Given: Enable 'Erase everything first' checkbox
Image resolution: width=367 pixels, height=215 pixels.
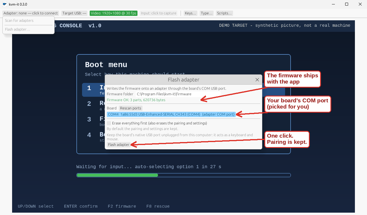Looking at the screenshot, I should pos(109,123).
